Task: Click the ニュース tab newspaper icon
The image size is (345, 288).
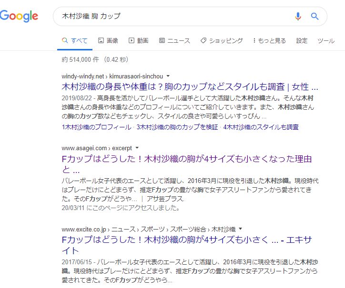Action: 162,40
